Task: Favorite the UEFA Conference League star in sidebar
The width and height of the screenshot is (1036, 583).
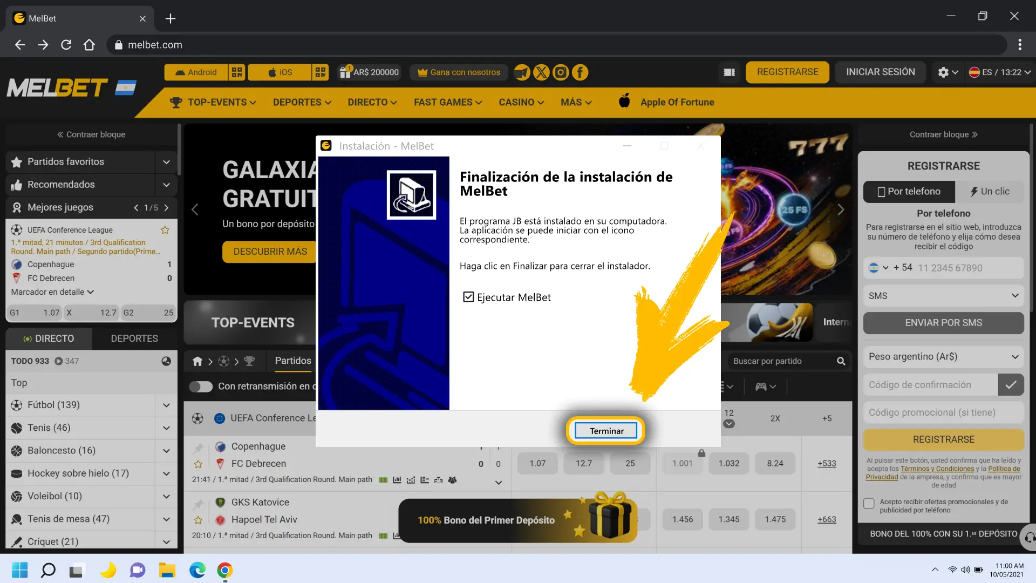Action: 165,230
